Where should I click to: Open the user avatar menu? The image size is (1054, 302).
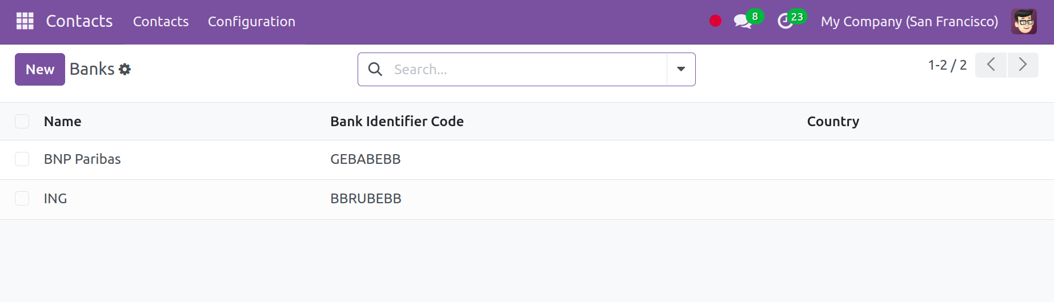(1024, 22)
